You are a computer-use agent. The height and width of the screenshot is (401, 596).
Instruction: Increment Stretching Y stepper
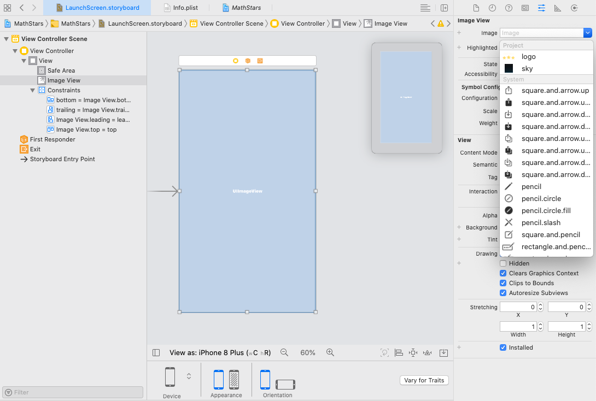click(589, 305)
